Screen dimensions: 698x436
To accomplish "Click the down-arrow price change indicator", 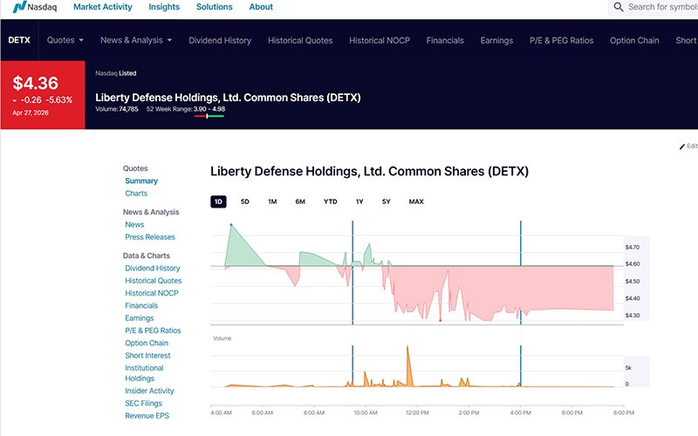I will pyautogui.click(x=15, y=100).
